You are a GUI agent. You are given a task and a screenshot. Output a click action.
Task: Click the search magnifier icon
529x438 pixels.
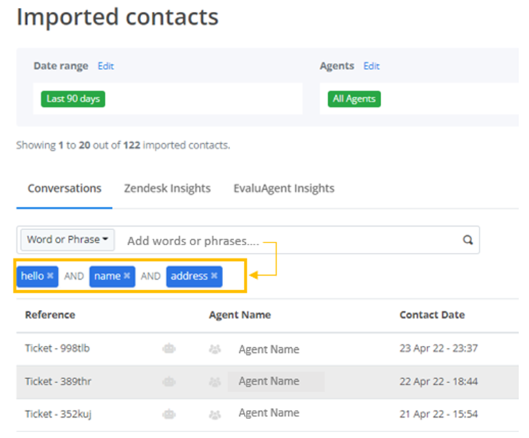pos(468,240)
